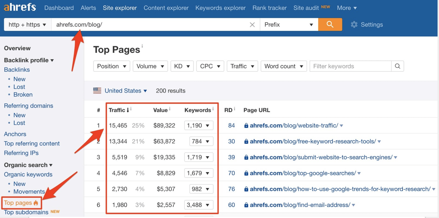Go to the Dashboard menu
This screenshot has height=218, width=439.
pyautogui.click(x=59, y=8)
